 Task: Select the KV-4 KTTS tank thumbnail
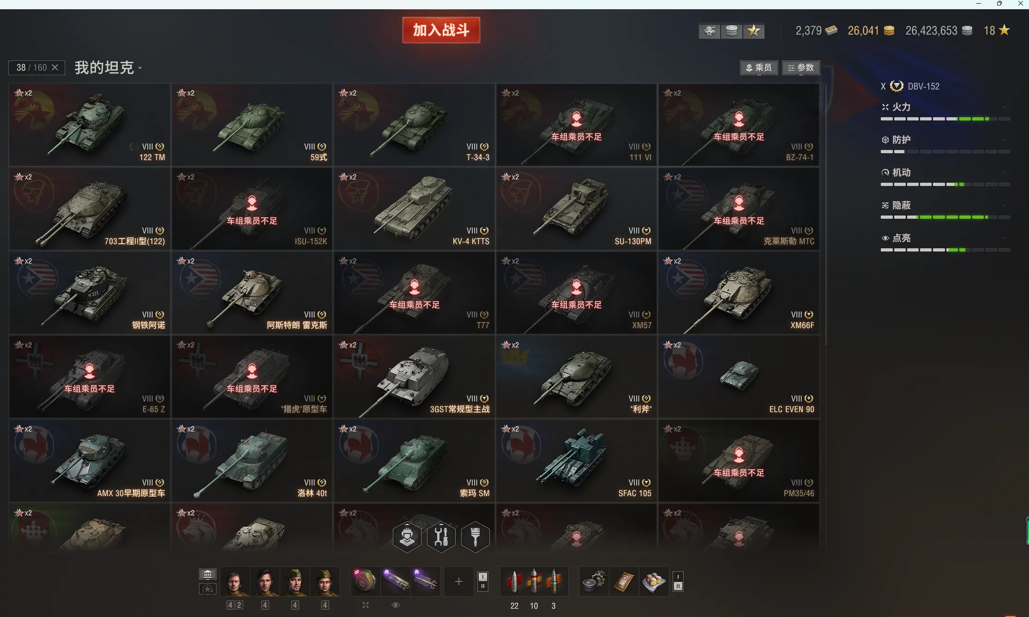pos(414,209)
